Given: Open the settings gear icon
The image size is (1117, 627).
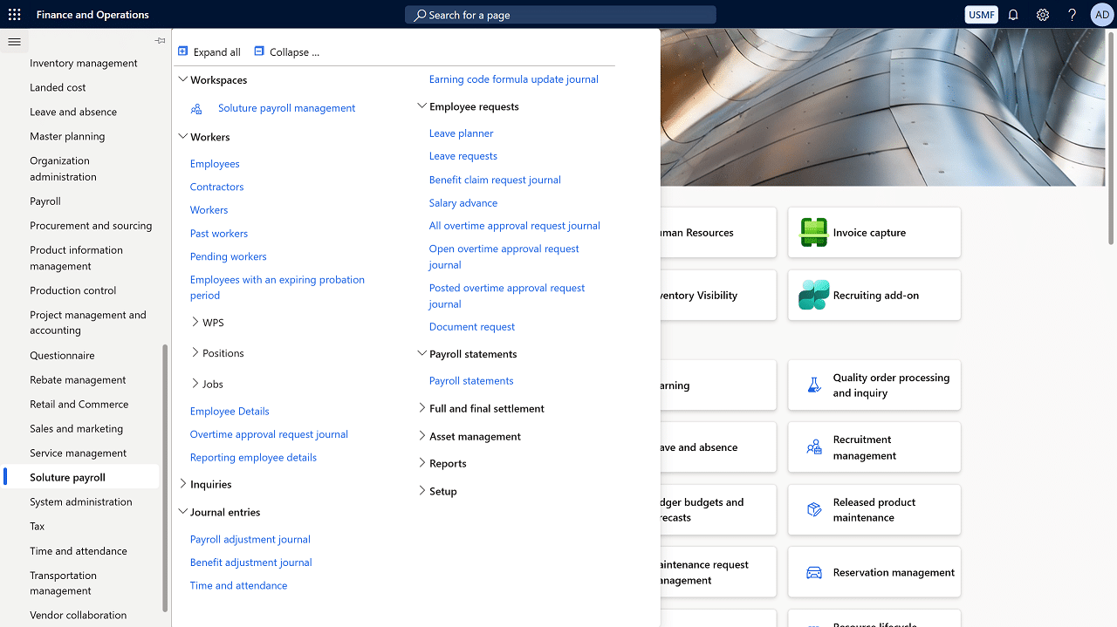Looking at the screenshot, I should [1043, 15].
